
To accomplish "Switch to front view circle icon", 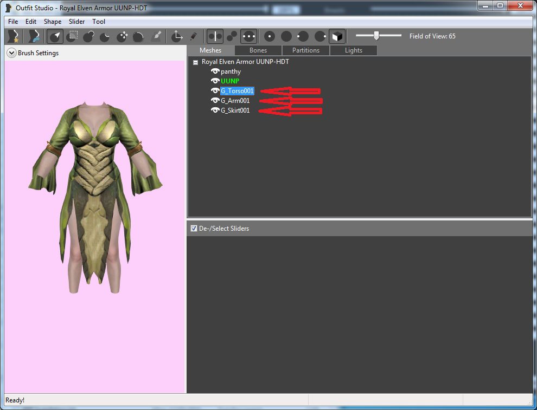I will coord(270,36).
